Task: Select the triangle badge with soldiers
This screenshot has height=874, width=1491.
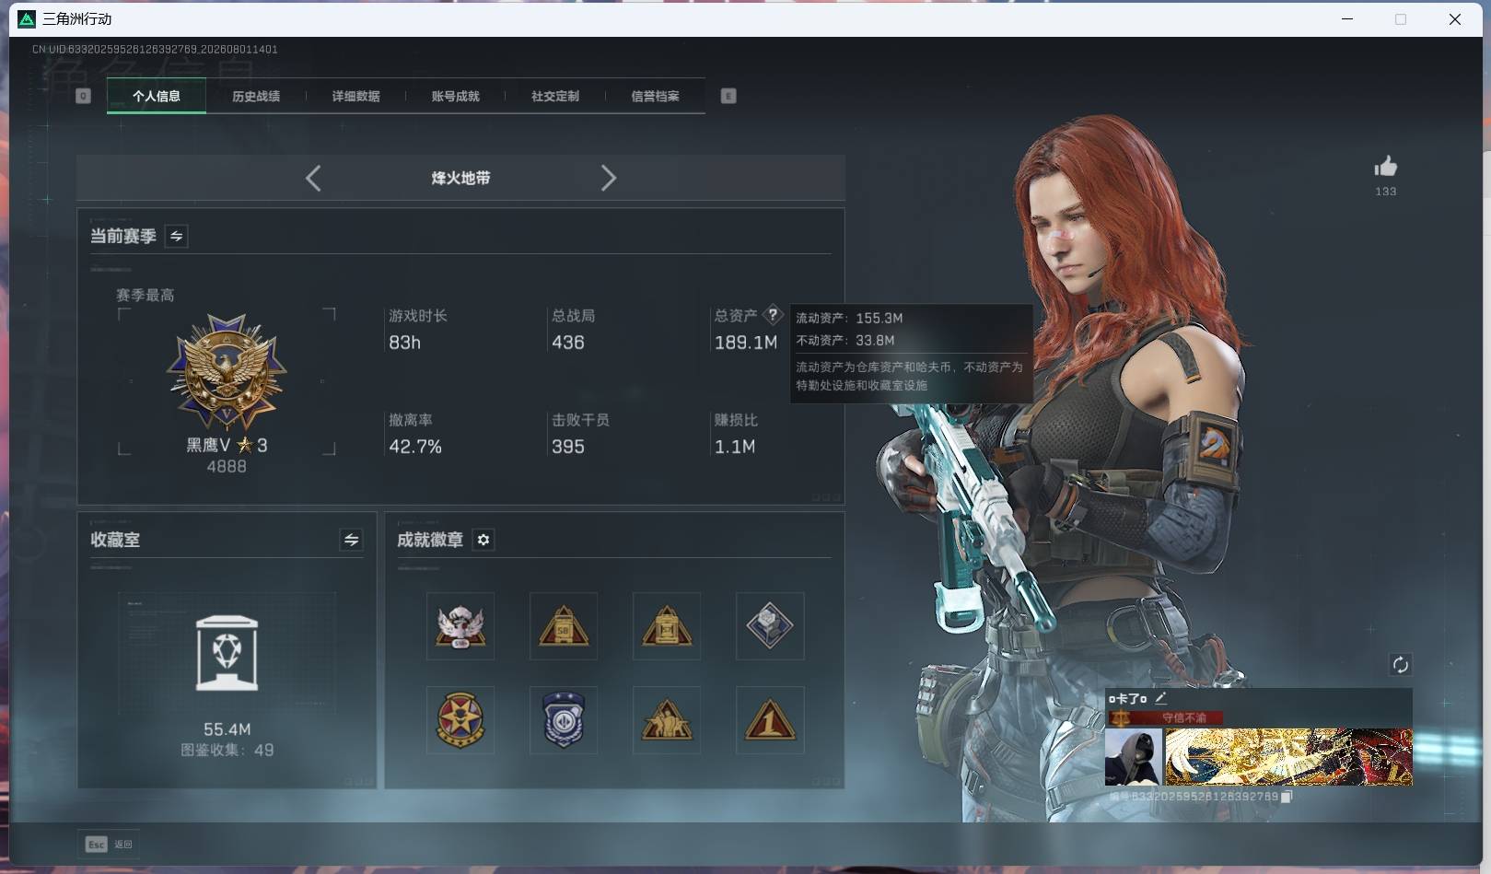Action: coord(667,720)
